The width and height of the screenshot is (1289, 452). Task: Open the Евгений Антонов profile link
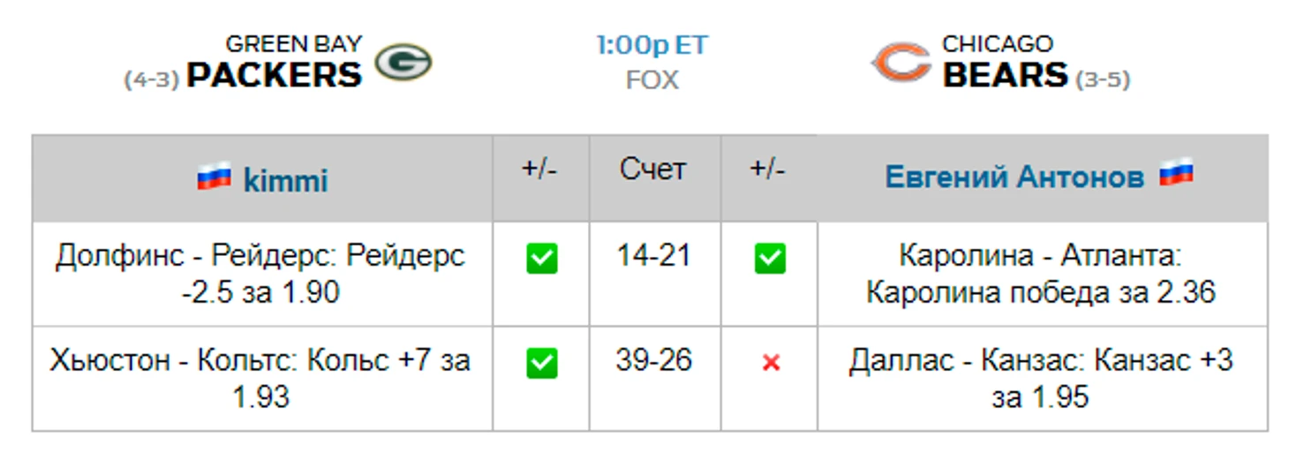(x=1014, y=177)
